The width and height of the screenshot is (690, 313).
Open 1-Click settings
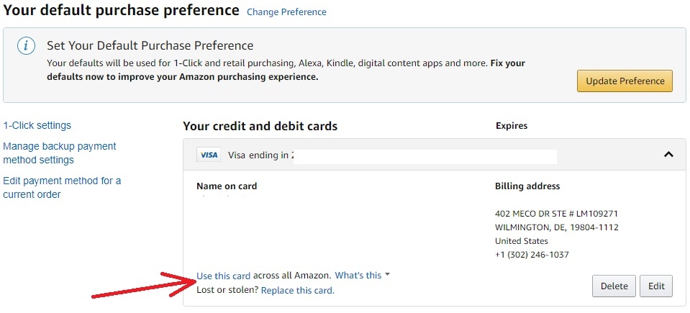[x=37, y=125]
